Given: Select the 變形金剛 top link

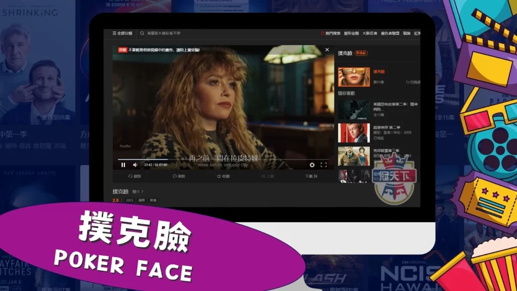Looking at the screenshot, I should (x=351, y=33).
